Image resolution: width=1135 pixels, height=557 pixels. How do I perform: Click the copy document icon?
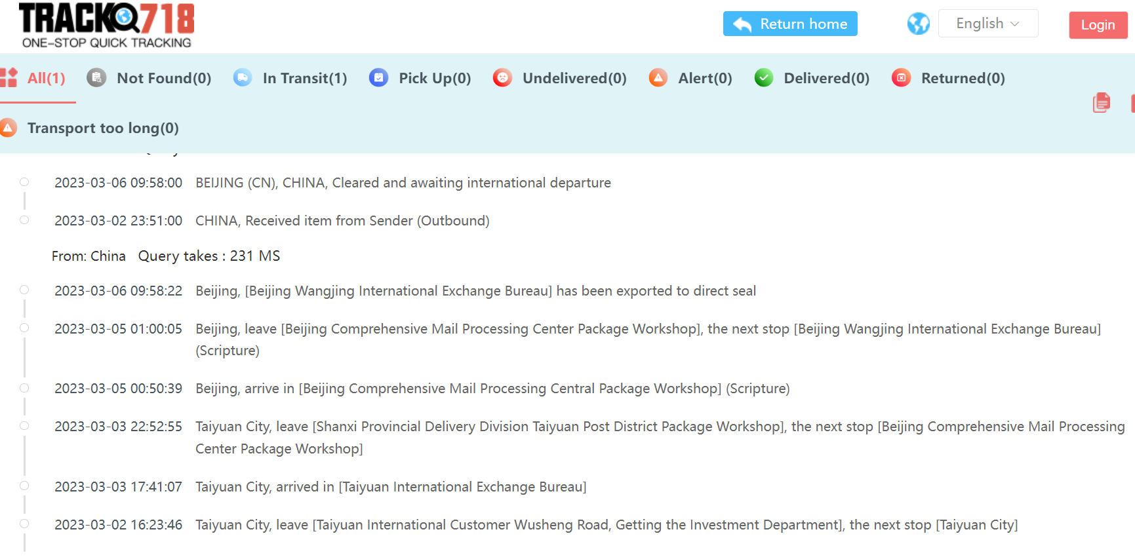point(1102,102)
